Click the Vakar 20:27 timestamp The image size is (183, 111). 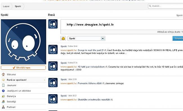[x=72, y=96]
